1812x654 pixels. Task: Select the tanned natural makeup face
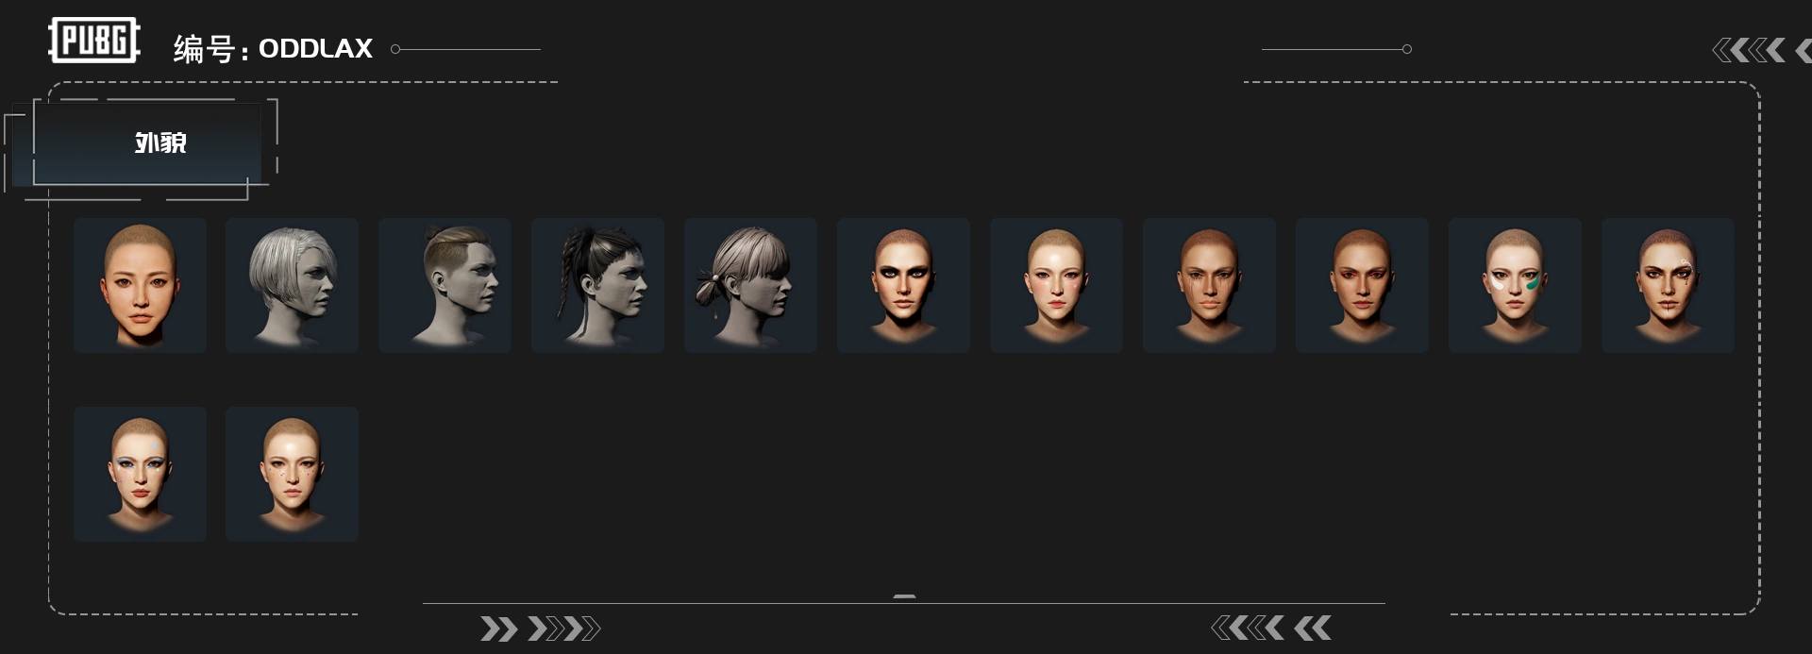pos(1362,285)
